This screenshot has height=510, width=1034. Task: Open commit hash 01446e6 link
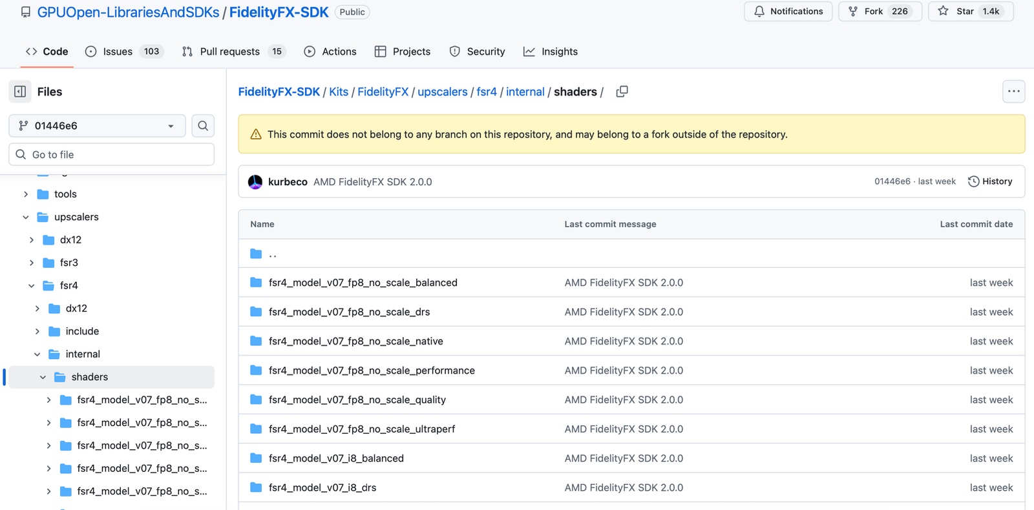click(x=892, y=181)
